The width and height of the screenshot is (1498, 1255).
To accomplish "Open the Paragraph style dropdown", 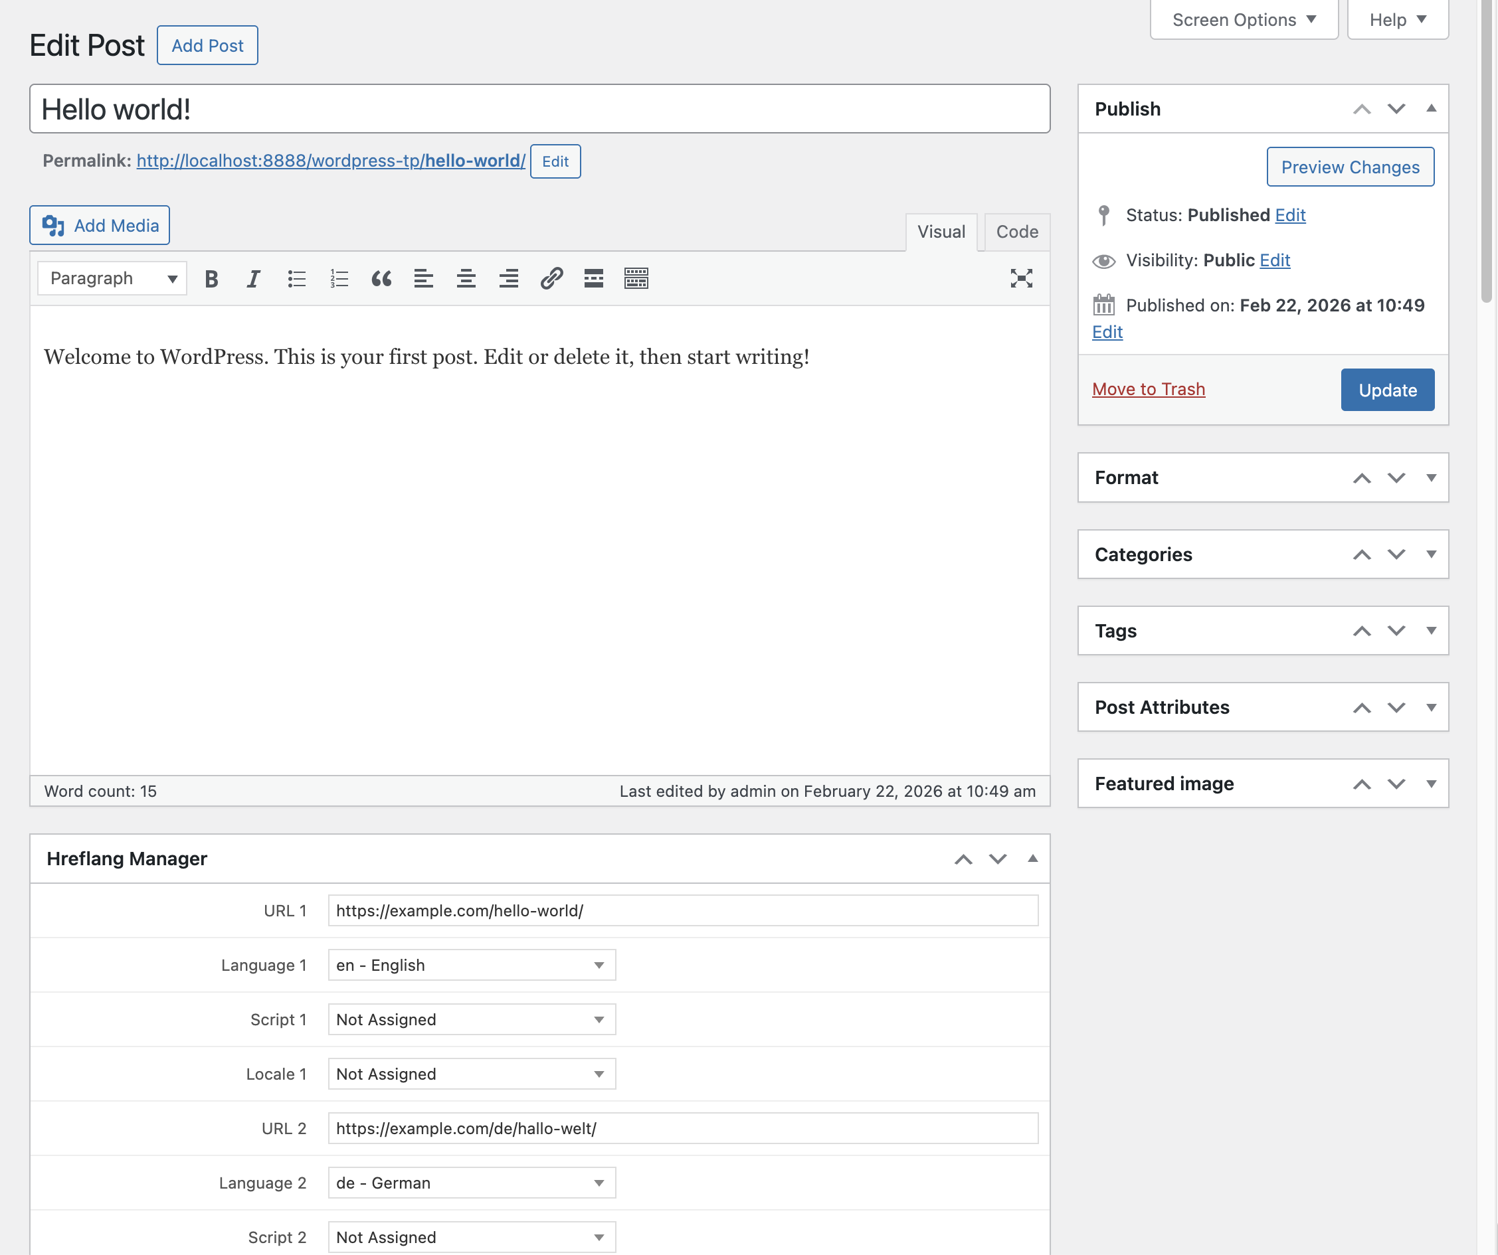I will [112, 278].
